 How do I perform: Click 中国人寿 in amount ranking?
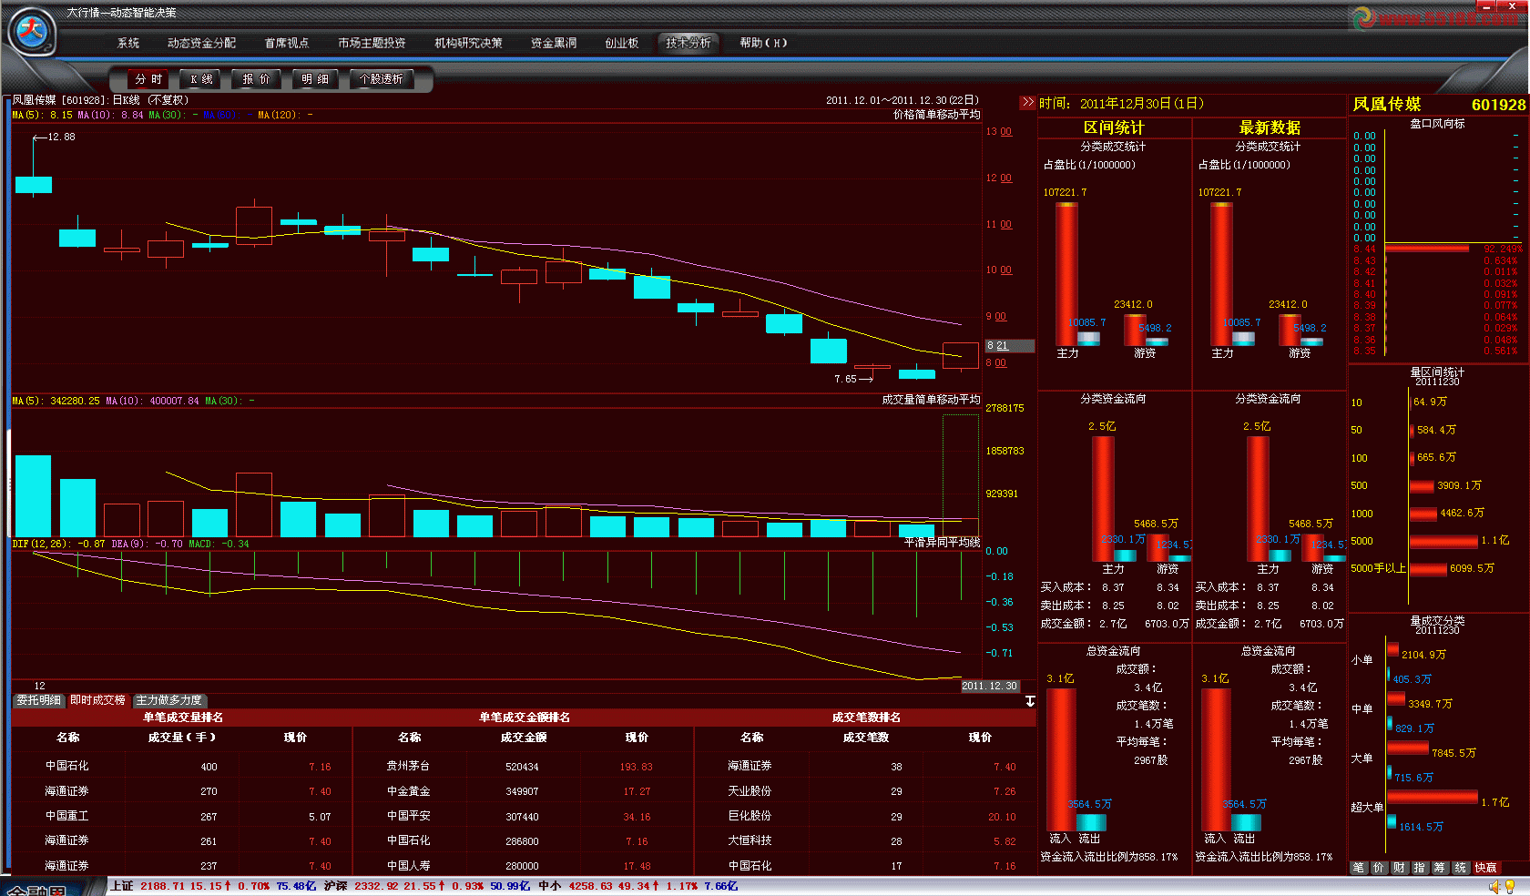coord(408,866)
